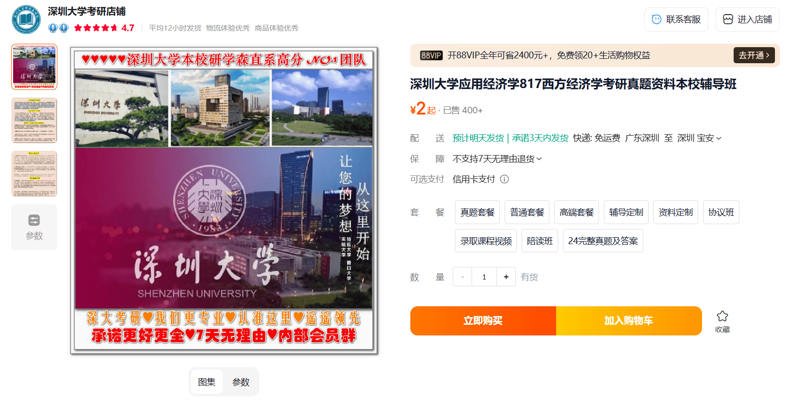Switch to the 图集 tab
Image resolution: width=791 pixels, height=404 pixels.
207,382
